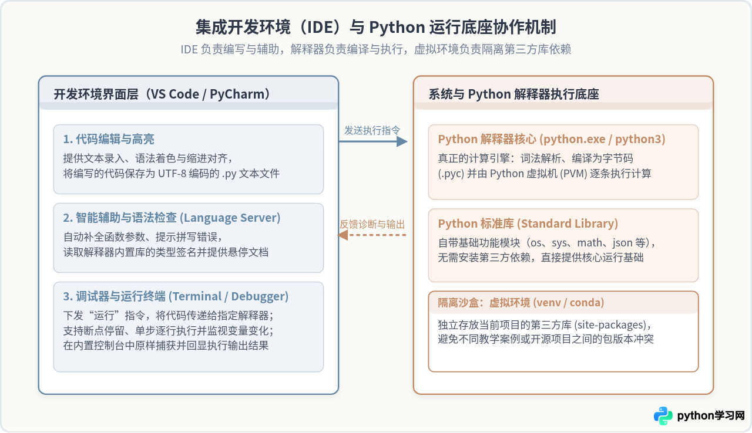
Task: Click the line "在内置控制台中原样捕获并回显执行输出结果"
Action: (x=166, y=345)
